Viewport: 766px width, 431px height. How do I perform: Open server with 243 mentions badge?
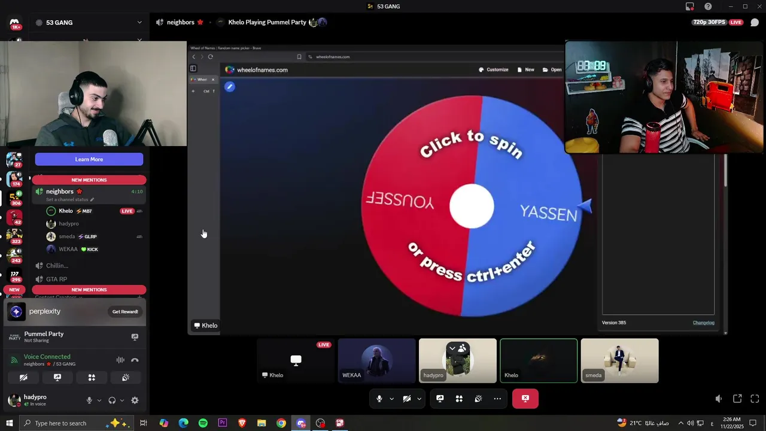coord(14,255)
